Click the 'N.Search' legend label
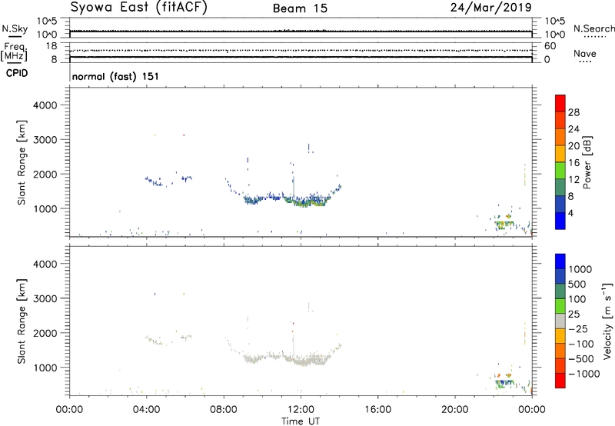The height and width of the screenshot is (426, 615). [593, 28]
